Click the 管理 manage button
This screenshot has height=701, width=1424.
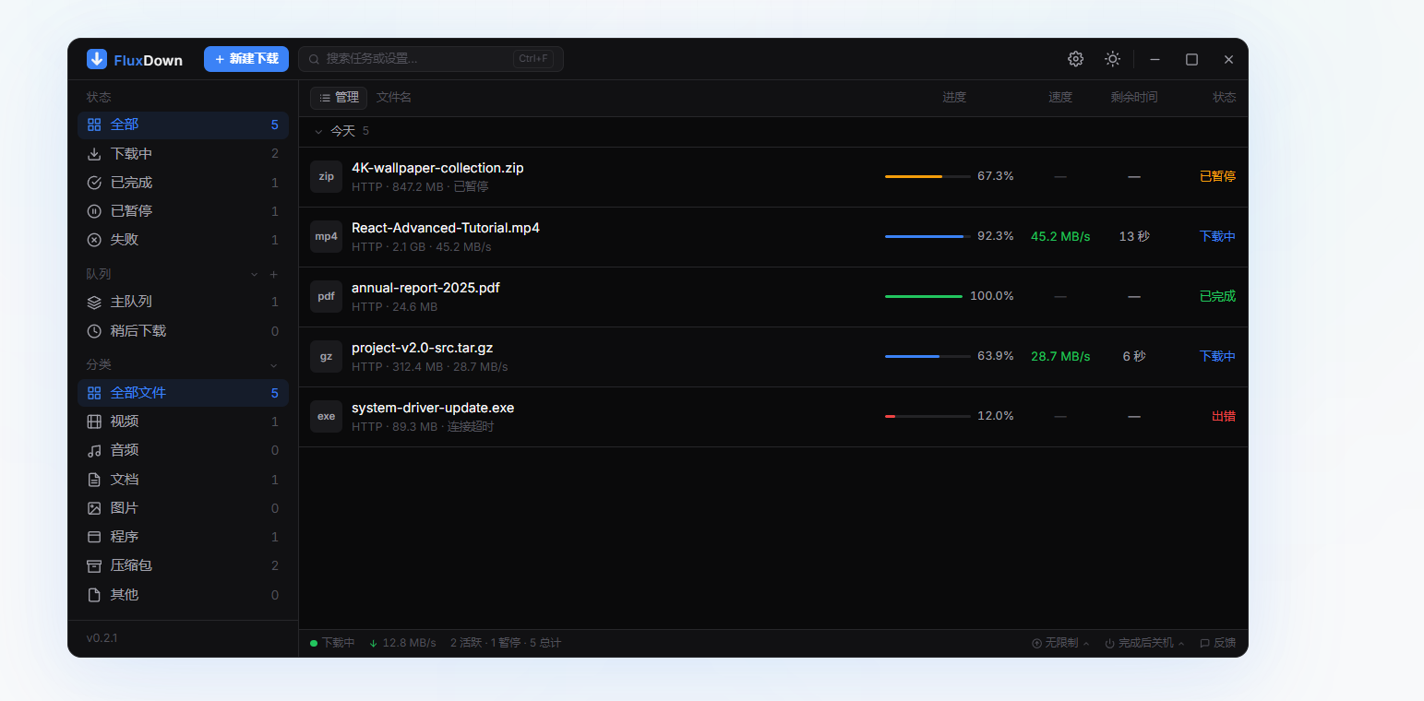point(339,98)
